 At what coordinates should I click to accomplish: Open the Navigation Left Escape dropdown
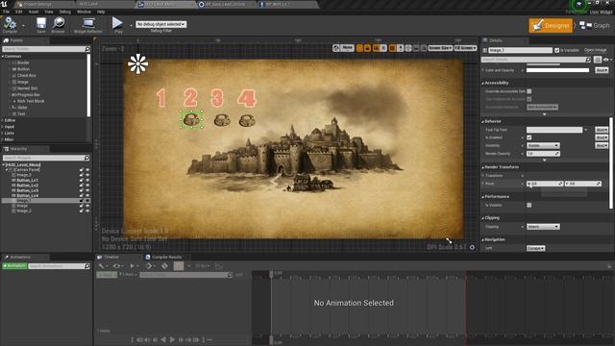pos(536,248)
